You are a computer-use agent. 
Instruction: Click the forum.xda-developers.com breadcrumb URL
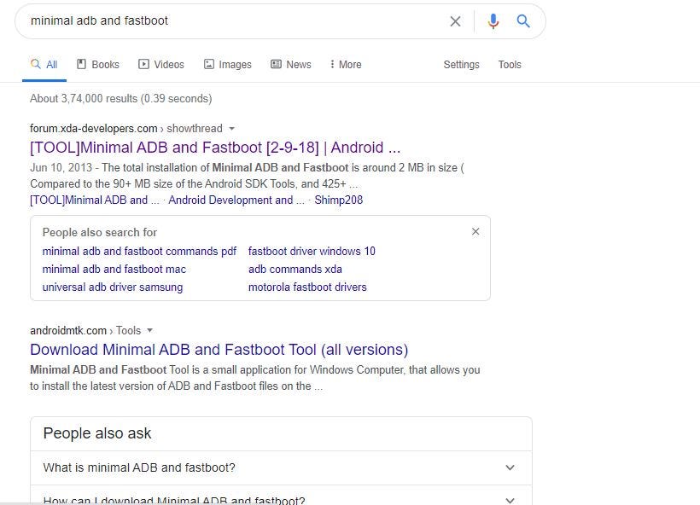pos(94,129)
